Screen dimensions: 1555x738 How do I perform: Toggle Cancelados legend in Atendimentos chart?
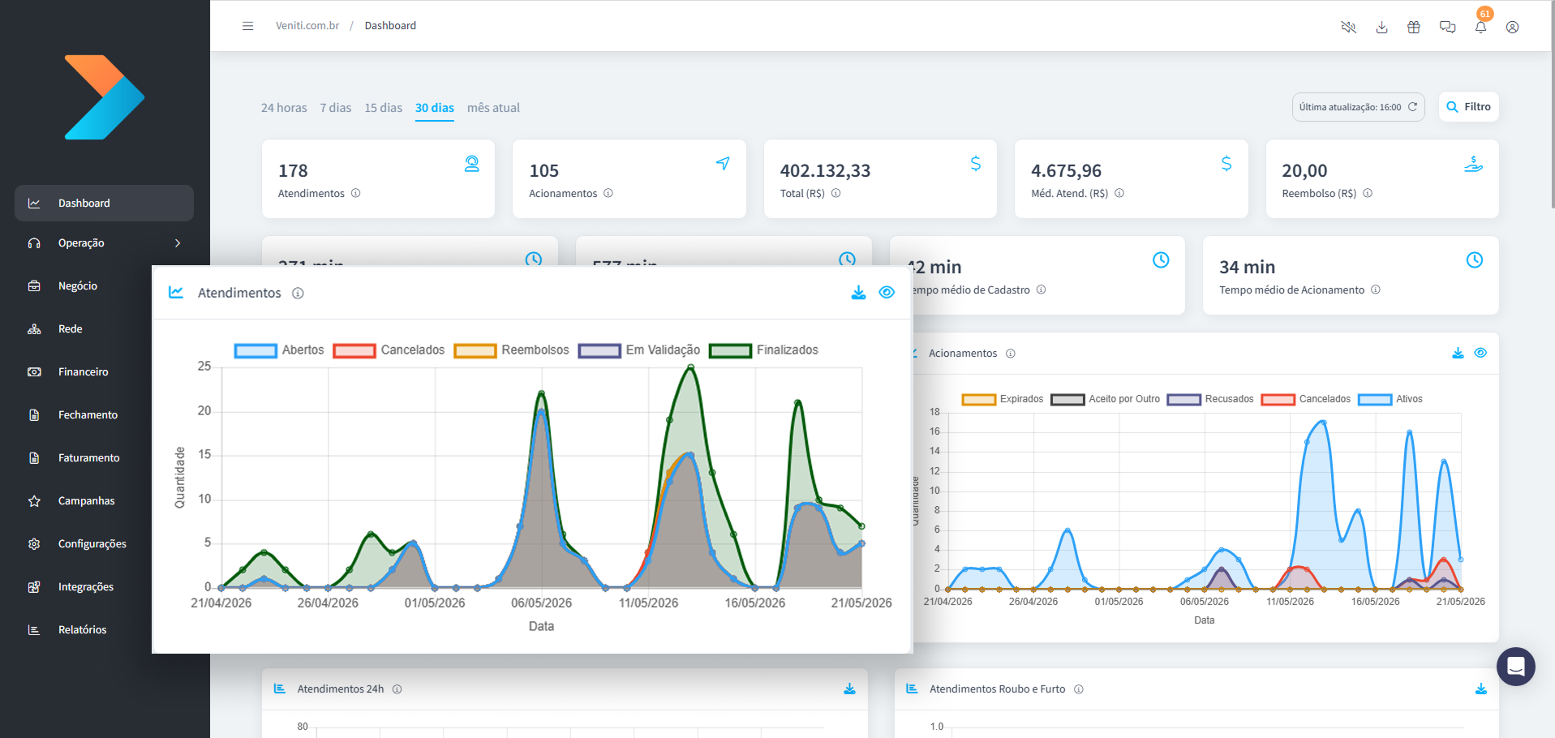389,350
